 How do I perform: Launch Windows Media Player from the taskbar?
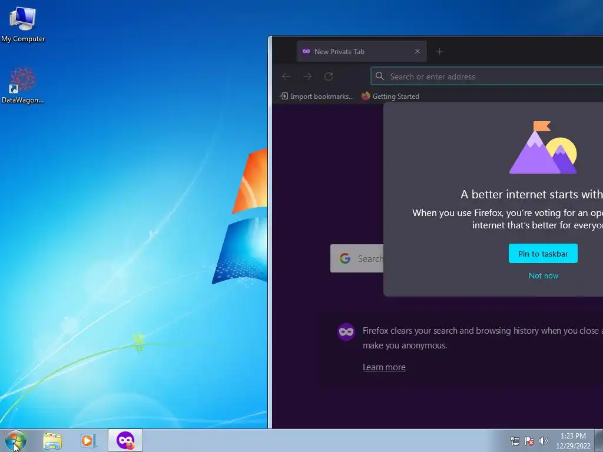(x=88, y=441)
